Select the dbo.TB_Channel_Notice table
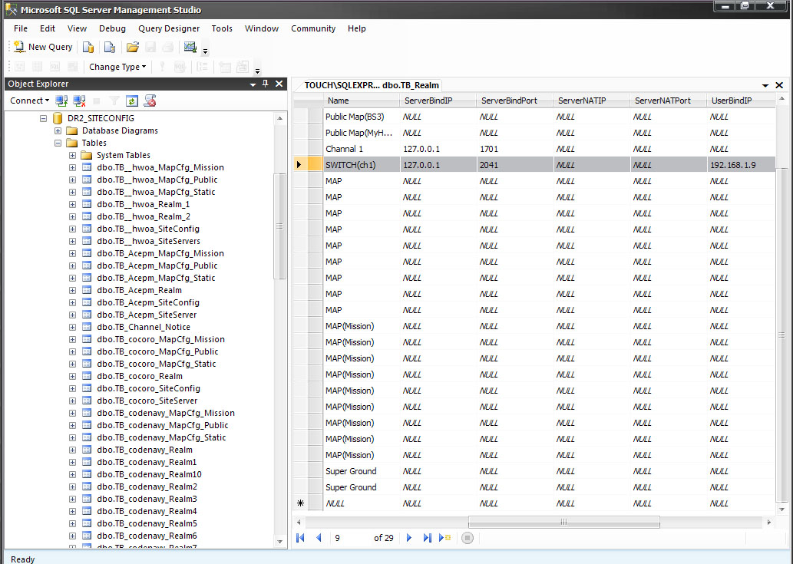 pos(144,327)
